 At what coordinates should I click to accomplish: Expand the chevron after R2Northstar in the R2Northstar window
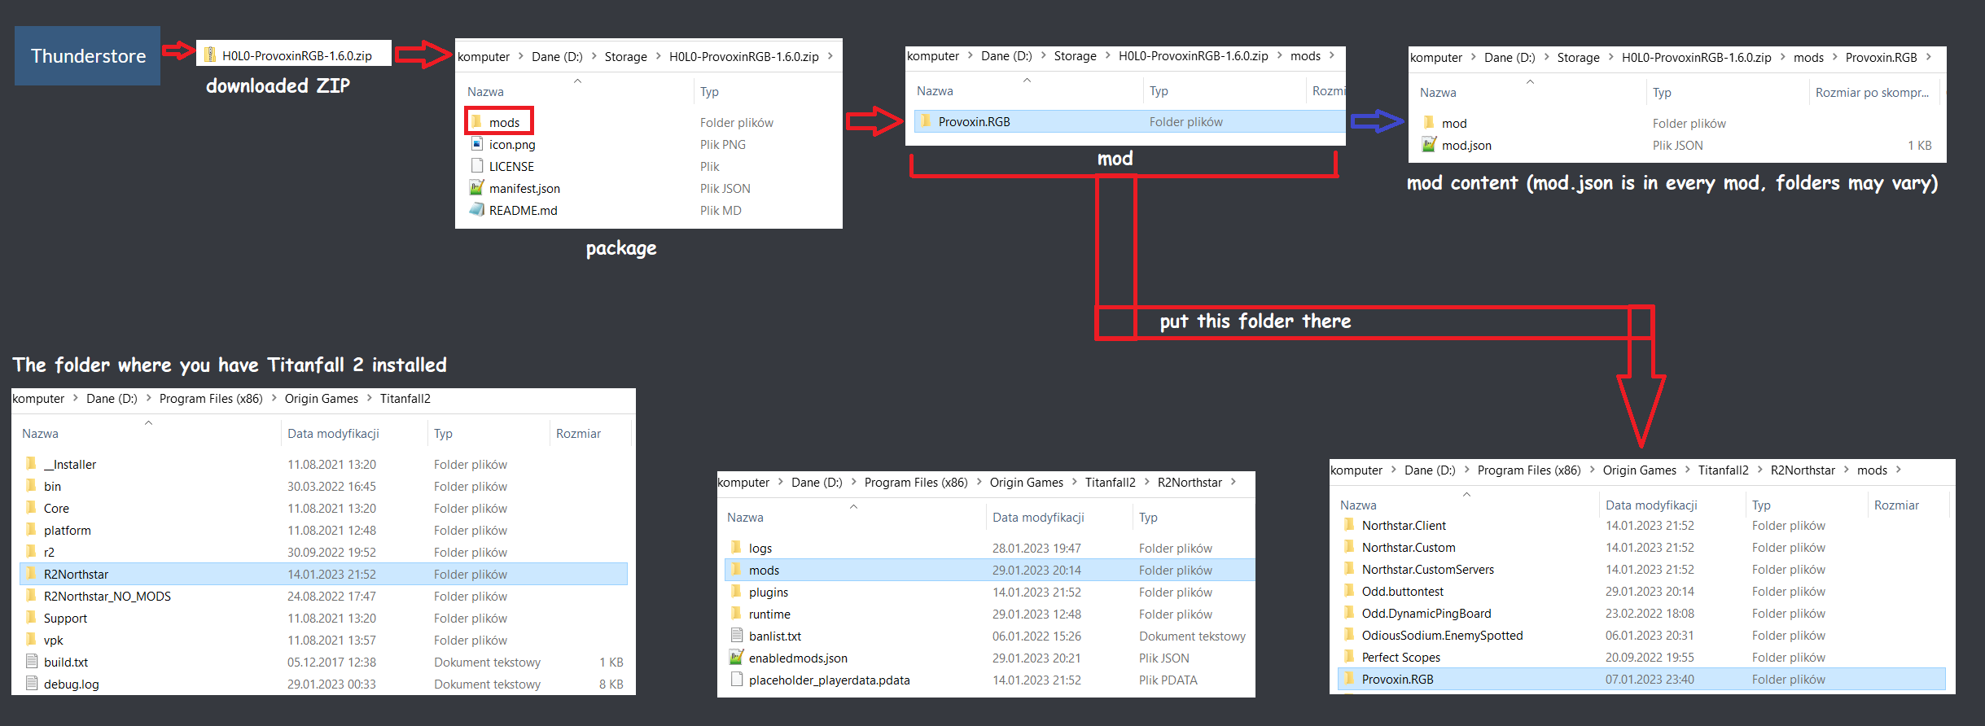click(x=1234, y=482)
